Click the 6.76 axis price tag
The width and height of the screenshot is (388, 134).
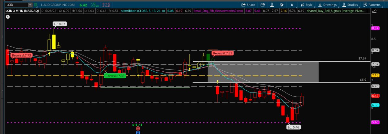(375, 86)
